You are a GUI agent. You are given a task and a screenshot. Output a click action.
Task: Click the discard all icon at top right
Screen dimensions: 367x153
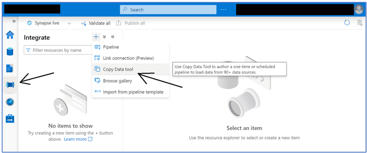tap(360, 23)
